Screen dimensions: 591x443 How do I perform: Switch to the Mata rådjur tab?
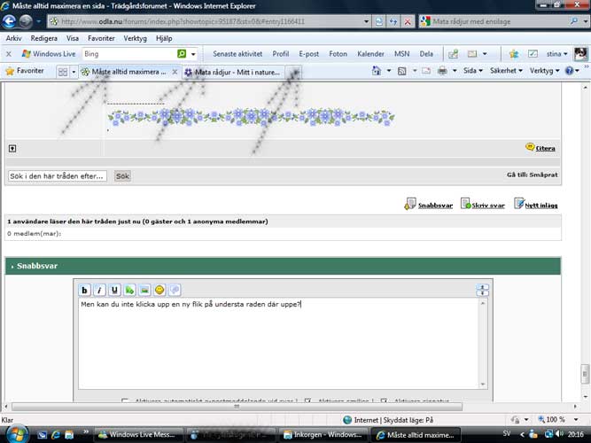tap(235, 72)
